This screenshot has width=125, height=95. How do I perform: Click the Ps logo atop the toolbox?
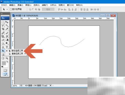point(5,18)
